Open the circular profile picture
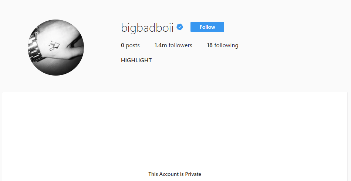 click(x=56, y=48)
